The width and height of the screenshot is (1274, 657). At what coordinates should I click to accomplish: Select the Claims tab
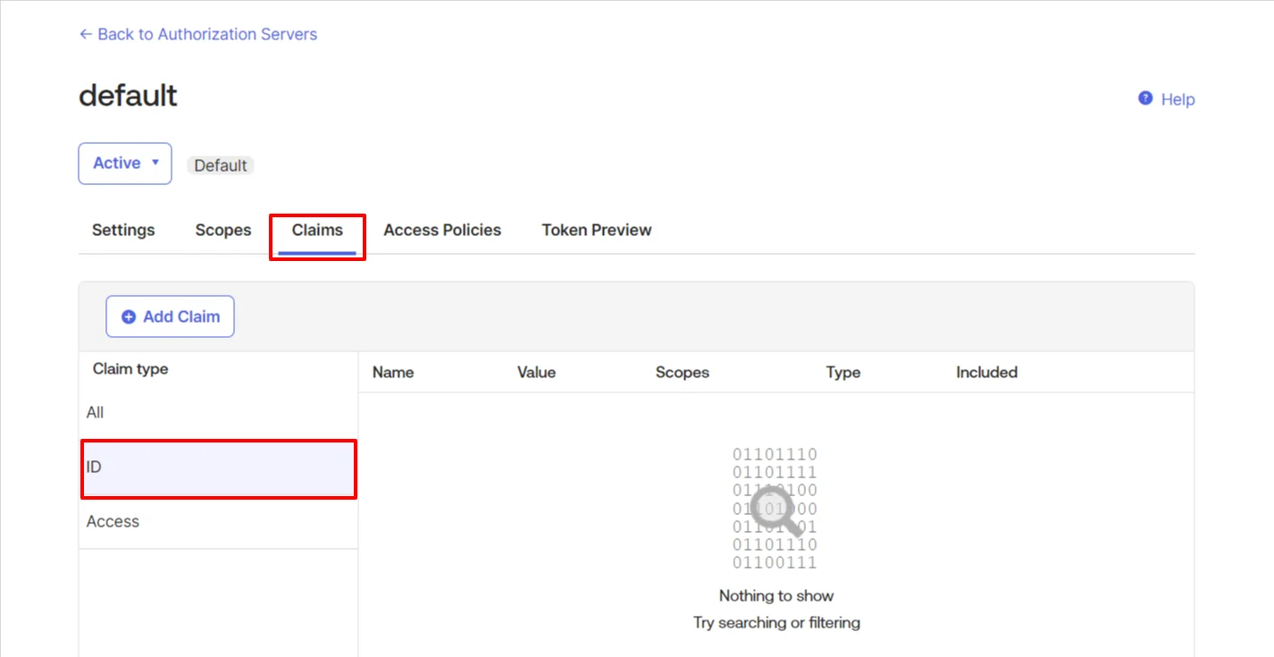point(317,230)
